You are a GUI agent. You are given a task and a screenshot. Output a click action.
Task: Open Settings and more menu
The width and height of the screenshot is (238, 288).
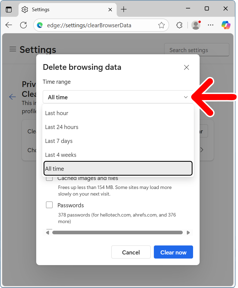[210, 25]
